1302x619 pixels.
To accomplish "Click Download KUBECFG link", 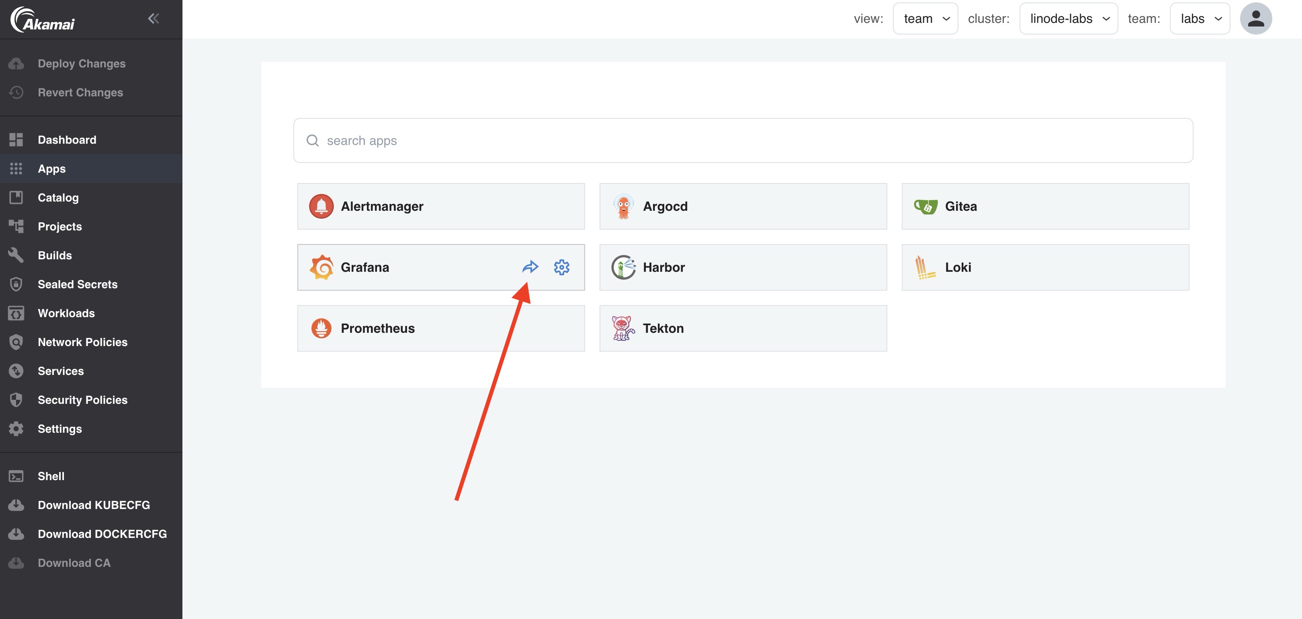I will (x=94, y=505).
